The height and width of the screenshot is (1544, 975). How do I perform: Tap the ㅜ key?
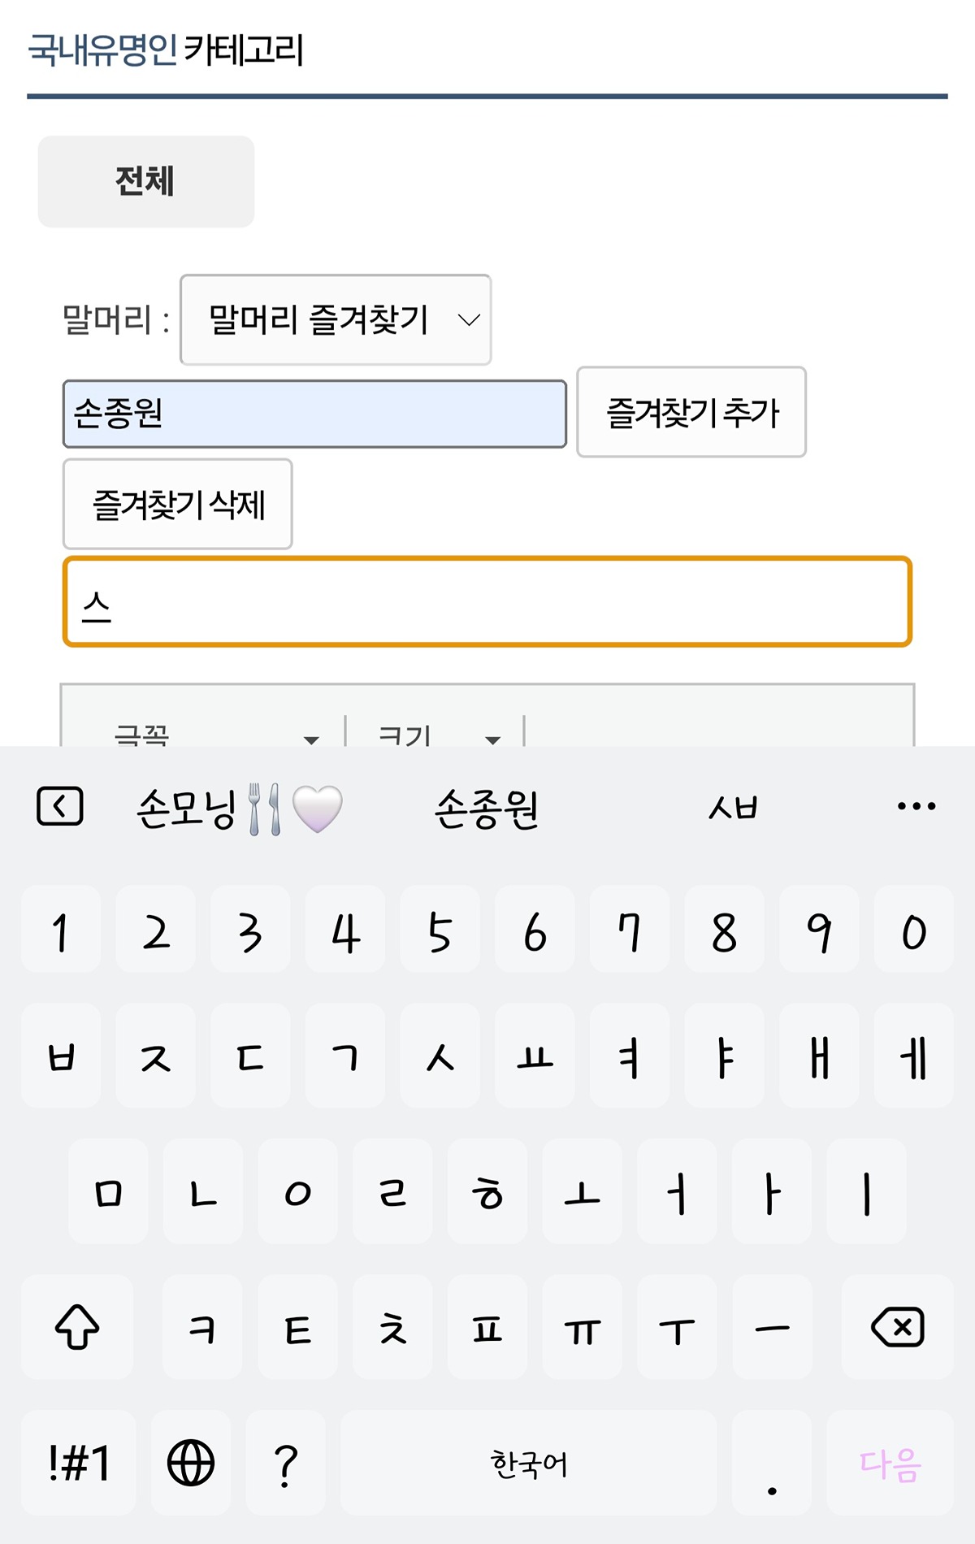[677, 1327]
